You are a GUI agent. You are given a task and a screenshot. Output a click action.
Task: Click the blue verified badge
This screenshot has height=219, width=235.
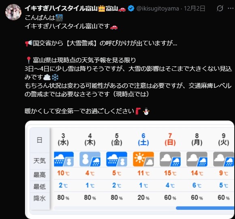131,9
